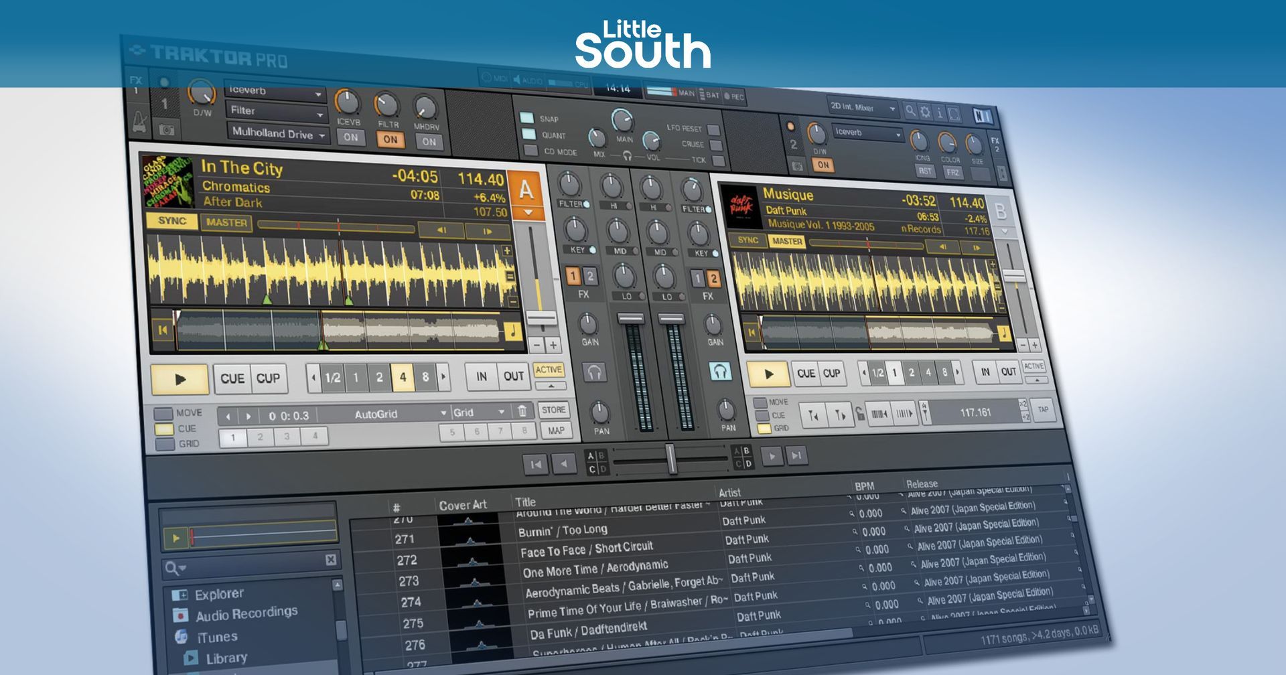
Task: Start playback on Deck B
Action: [768, 374]
